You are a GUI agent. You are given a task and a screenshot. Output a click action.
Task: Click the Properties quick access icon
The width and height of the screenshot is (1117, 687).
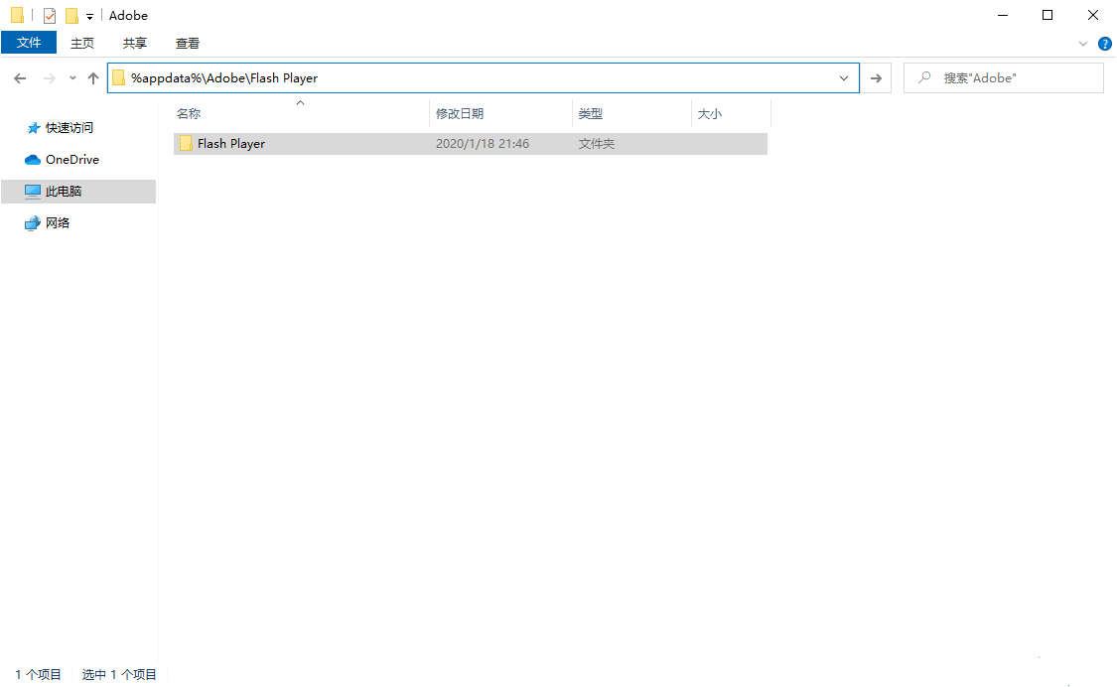click(x=50, y=16)
